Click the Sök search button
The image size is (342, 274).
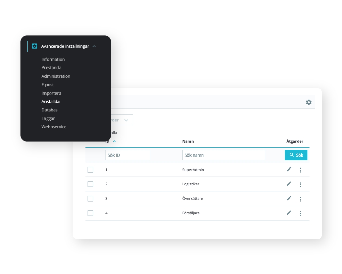[296, 155]
